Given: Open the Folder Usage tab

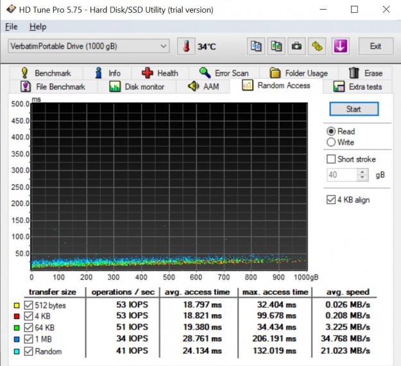Looking at the screenshot, I should point(298,73).
